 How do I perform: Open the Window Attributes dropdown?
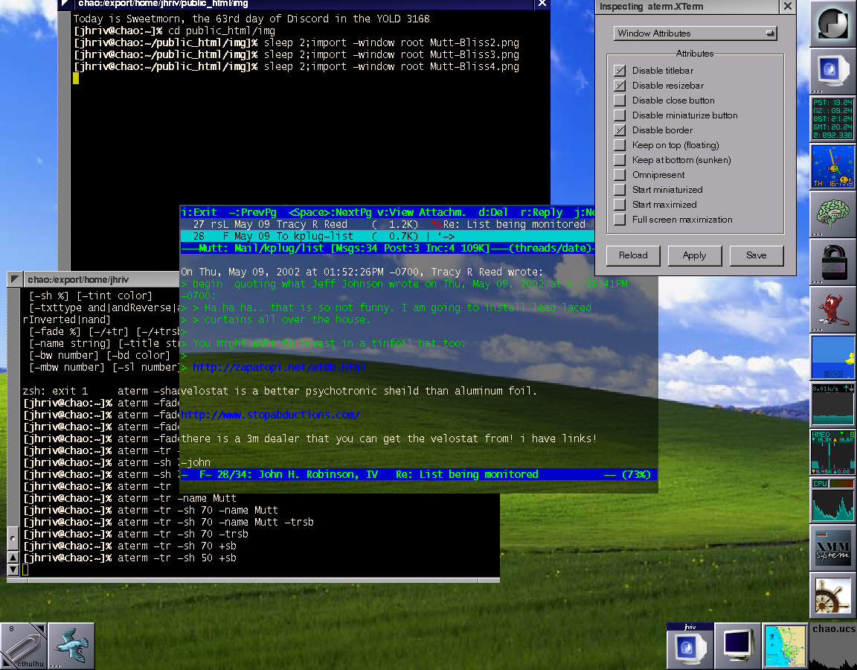tap(696, 33)
